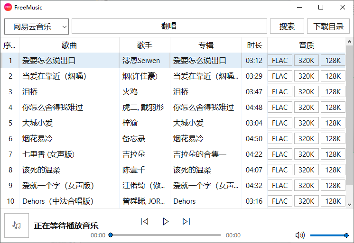
Task: Download 你怎么舍得我难过 in FLAC
Action: (279, 108)
